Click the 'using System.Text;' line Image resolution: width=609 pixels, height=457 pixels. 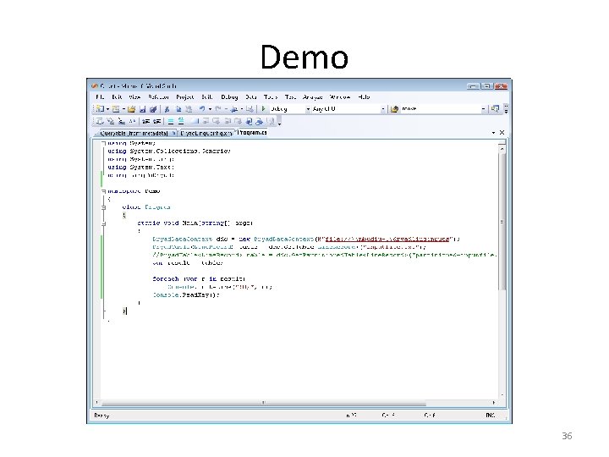coord(141,167)
